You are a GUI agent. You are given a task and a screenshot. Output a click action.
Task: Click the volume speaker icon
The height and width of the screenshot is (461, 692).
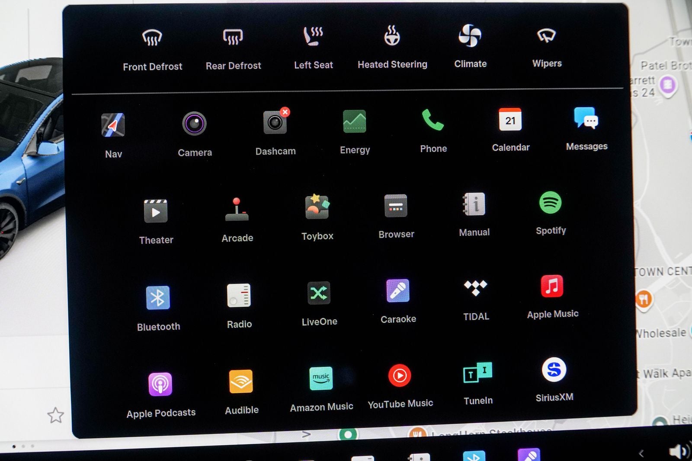[x=678, y=451]
